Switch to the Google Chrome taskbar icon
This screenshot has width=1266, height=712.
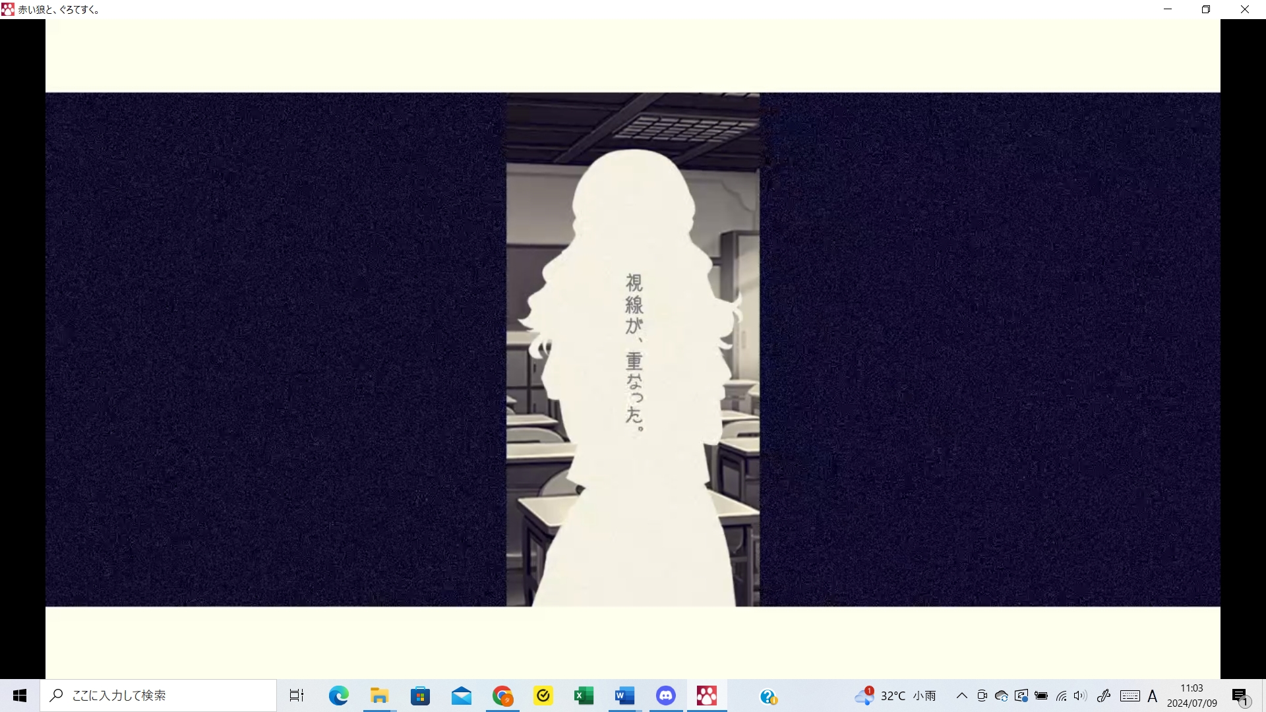pyautogui.click(x=502, y=696)
